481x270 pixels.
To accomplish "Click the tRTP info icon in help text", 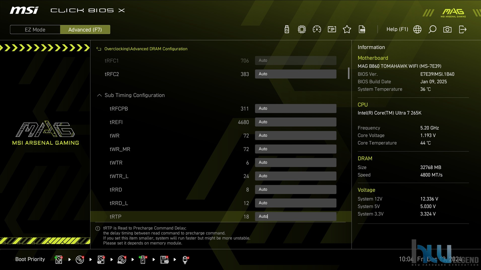I will pos(98,229).
